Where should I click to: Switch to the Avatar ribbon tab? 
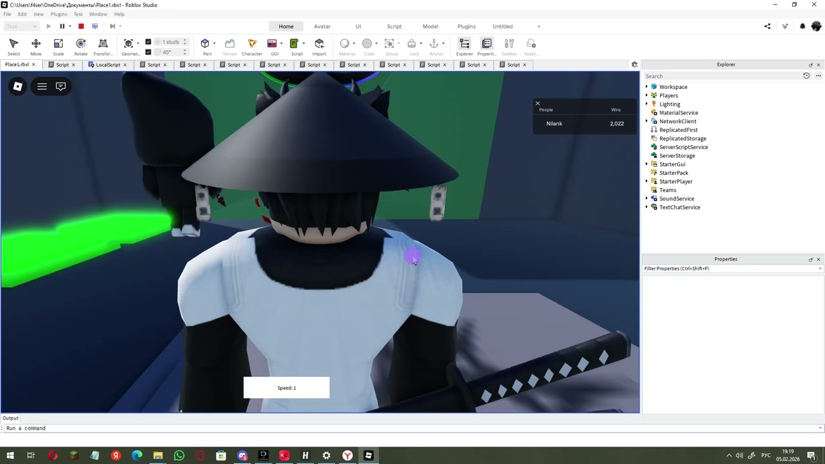(x=322, y=26)
